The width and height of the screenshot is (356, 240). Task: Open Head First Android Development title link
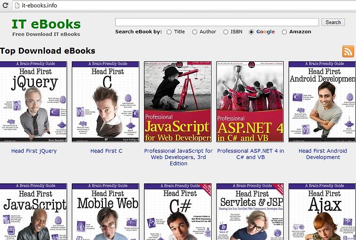(x=323, y=154)
